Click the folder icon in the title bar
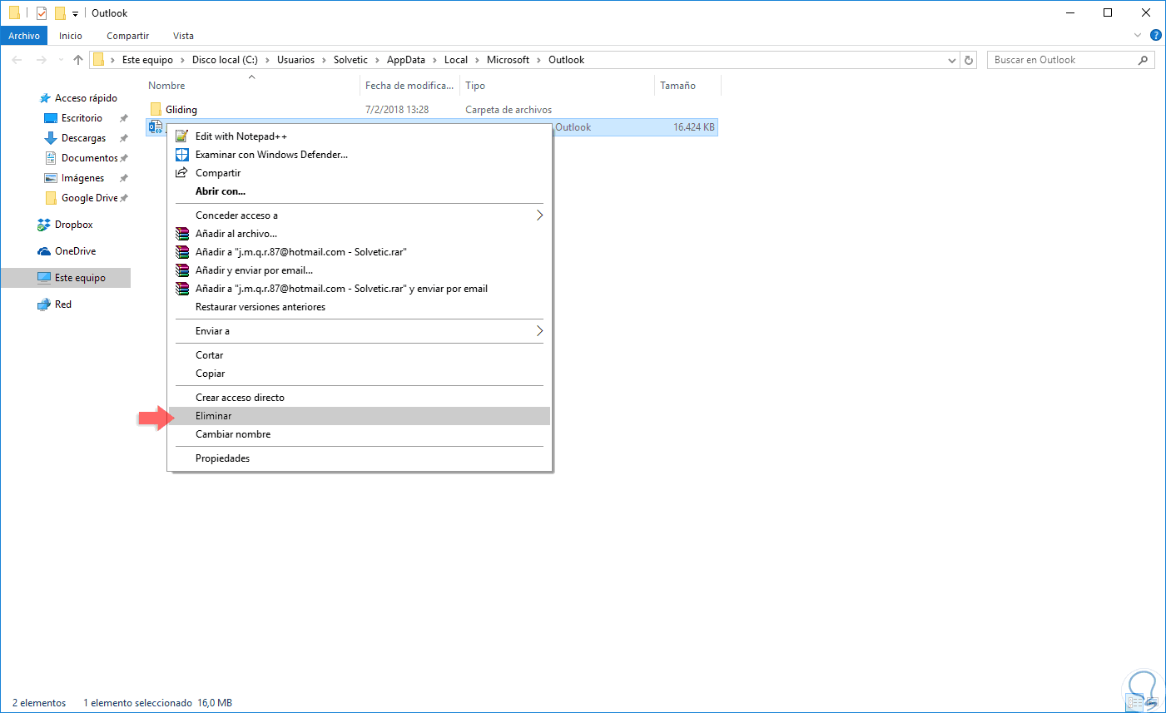1166x713 pixels. (14, 12)
